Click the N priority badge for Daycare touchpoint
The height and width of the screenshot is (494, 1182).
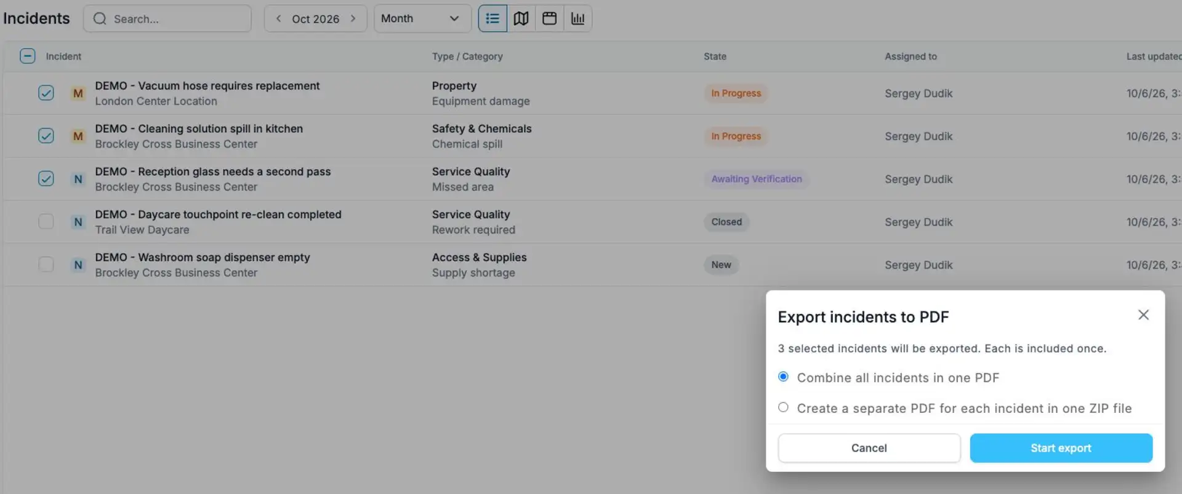tap(78, 222)
